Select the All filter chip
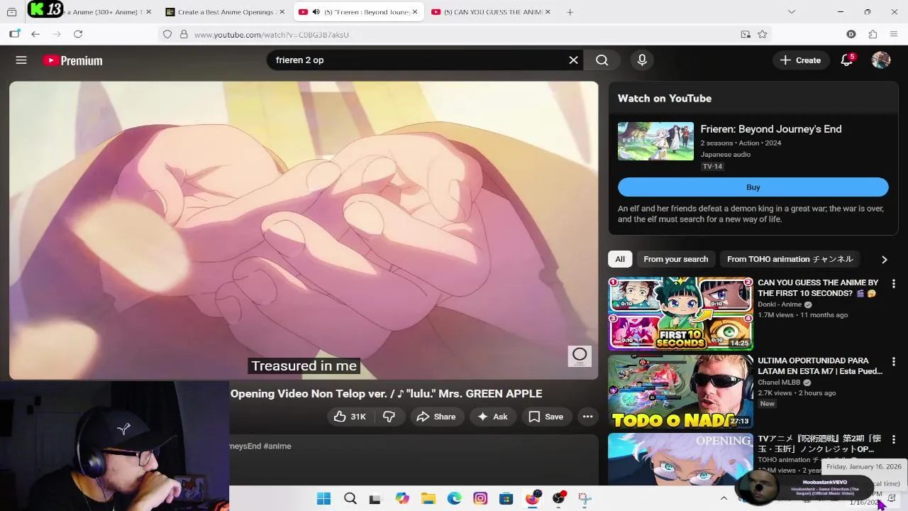This screenshot has width=908, height=511. coord(620,259)
